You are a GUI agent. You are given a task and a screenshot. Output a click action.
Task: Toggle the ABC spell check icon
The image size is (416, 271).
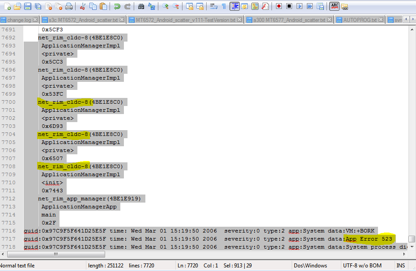[x=335, y=6]
